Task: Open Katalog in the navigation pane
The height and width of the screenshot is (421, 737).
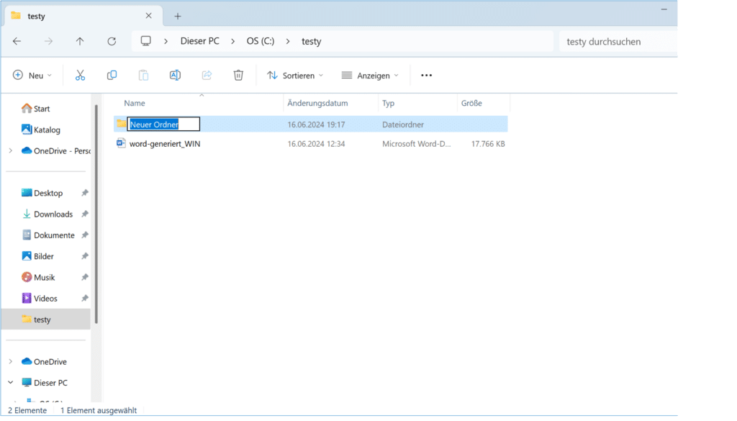Action: coord(41,130)
